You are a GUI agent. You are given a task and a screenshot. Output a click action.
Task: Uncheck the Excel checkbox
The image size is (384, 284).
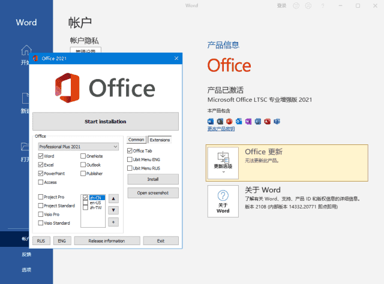coord(41,165)
